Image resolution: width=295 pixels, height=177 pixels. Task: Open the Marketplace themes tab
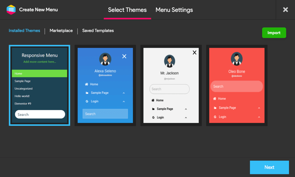click(x=61, y=31)
